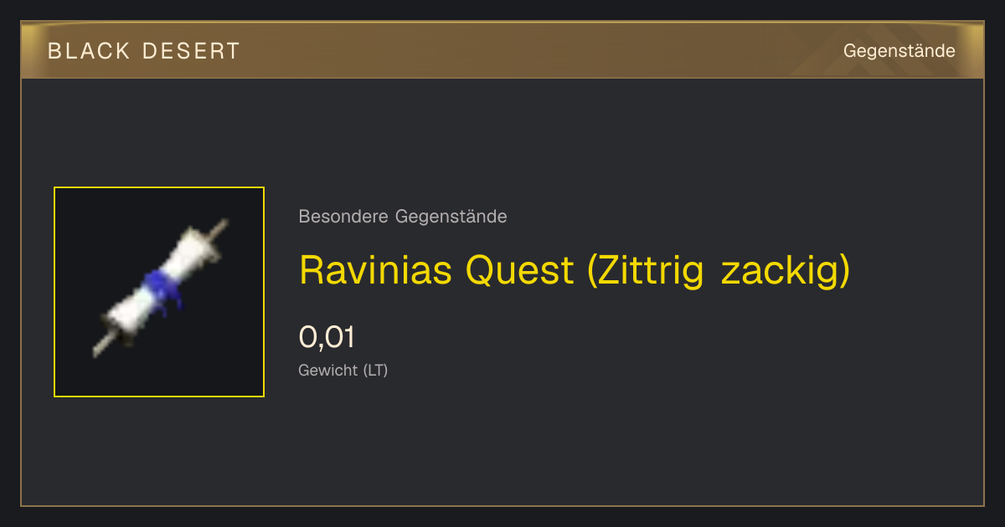
Task: Open the BLACK DESERT logo text
Action: coord(144,51)
